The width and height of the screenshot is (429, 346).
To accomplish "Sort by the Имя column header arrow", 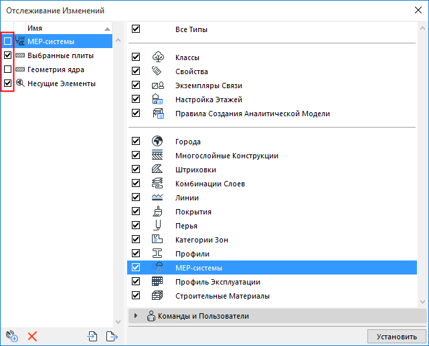I will click(x=107, y=29).
